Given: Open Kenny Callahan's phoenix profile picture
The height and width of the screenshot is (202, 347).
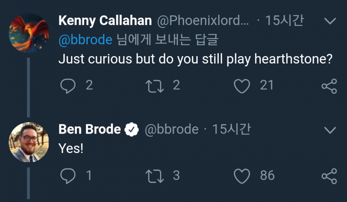Looking at the screenshot, I should pos(29,33).
